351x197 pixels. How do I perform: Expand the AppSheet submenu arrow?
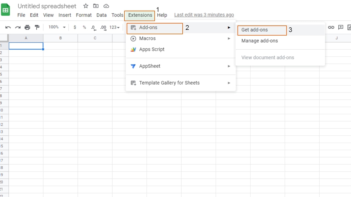pyautogui.click(x=229, y=66)
